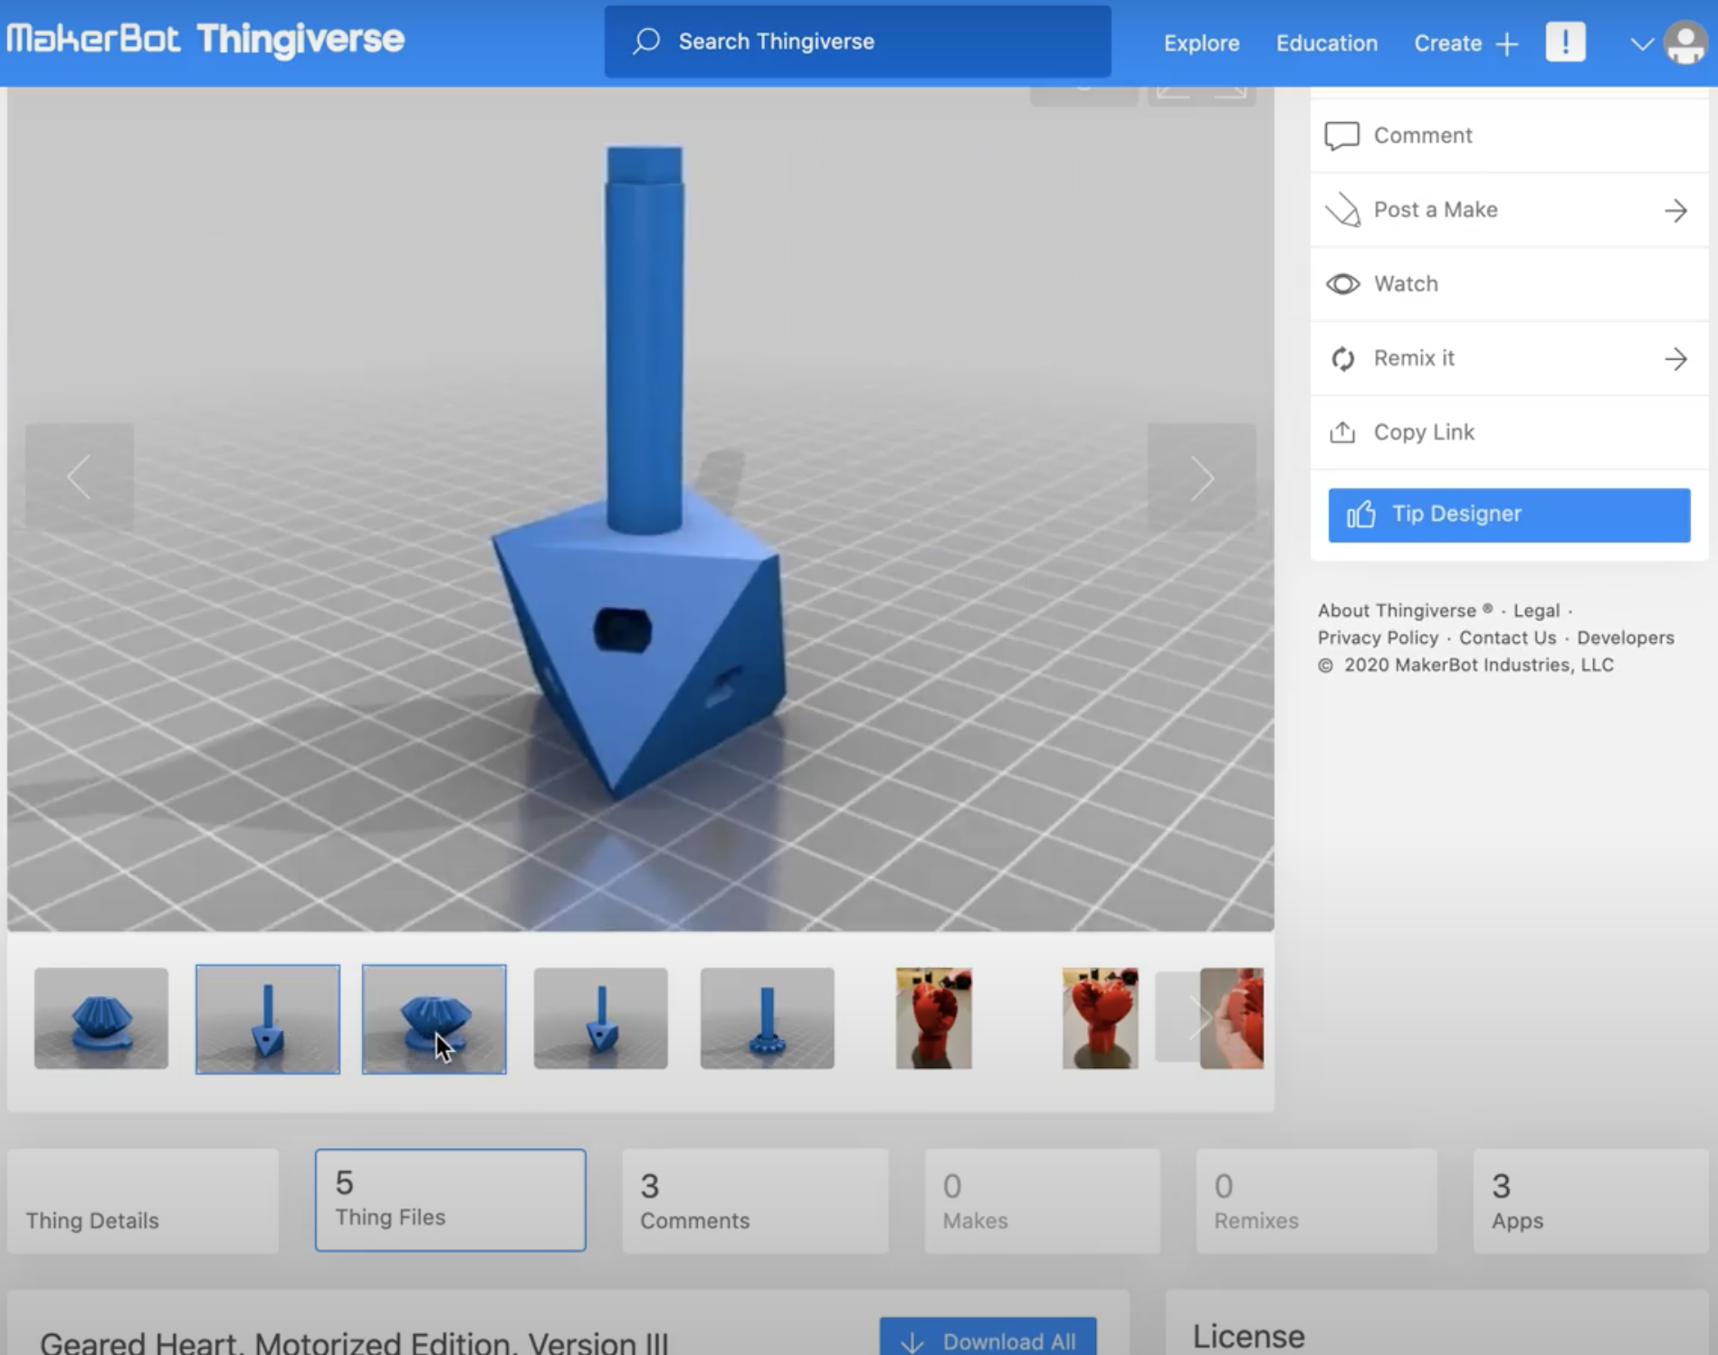
Task: Open the Privacy Policy link
Action: [x=1378, y=638]
